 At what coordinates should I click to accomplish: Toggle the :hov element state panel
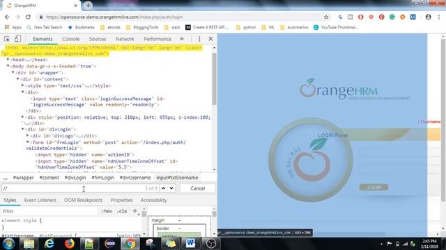tap(107, 211)
